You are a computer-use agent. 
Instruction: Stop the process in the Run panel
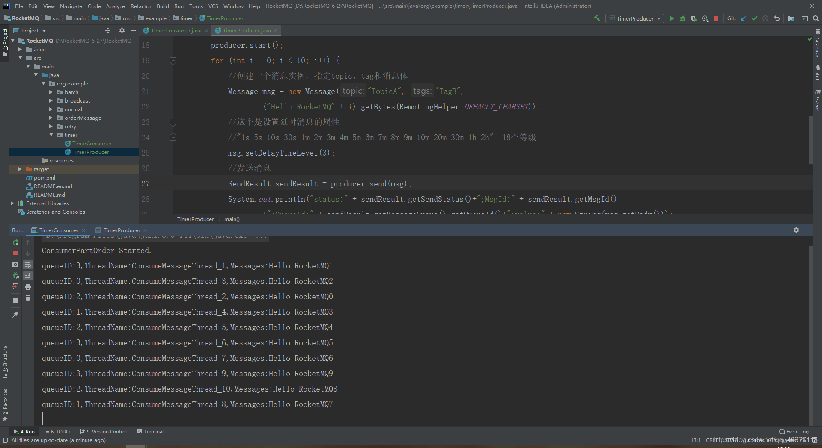coord(15,253)
